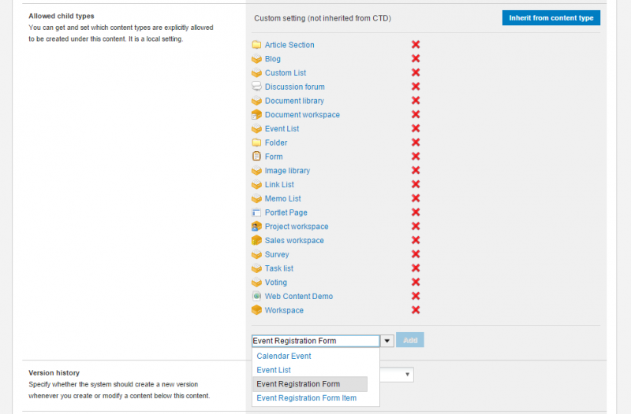The width and height of the screenshot is (631, 414).
Task: Open the Document library link
Action: point(294,101)
